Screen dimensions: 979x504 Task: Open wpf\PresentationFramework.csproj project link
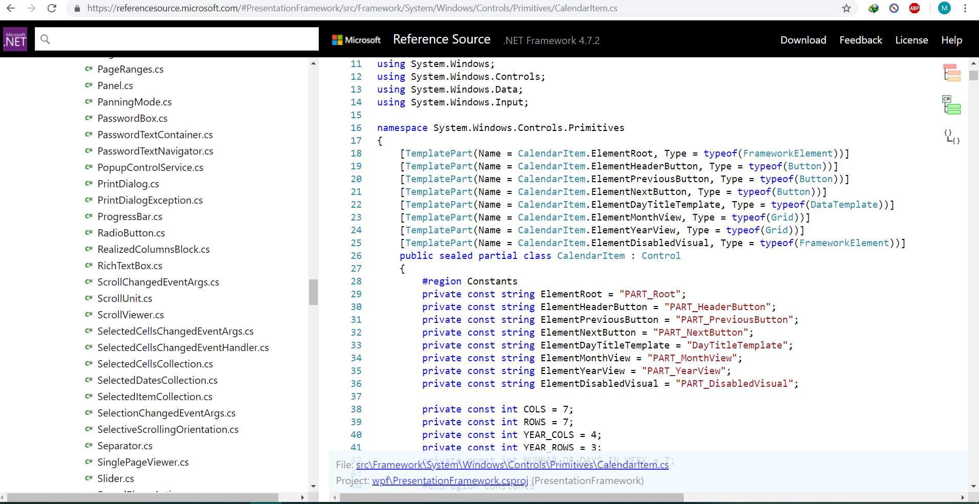[450, 480]
